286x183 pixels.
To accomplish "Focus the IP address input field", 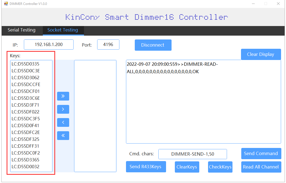I will (x=49, y=45).
